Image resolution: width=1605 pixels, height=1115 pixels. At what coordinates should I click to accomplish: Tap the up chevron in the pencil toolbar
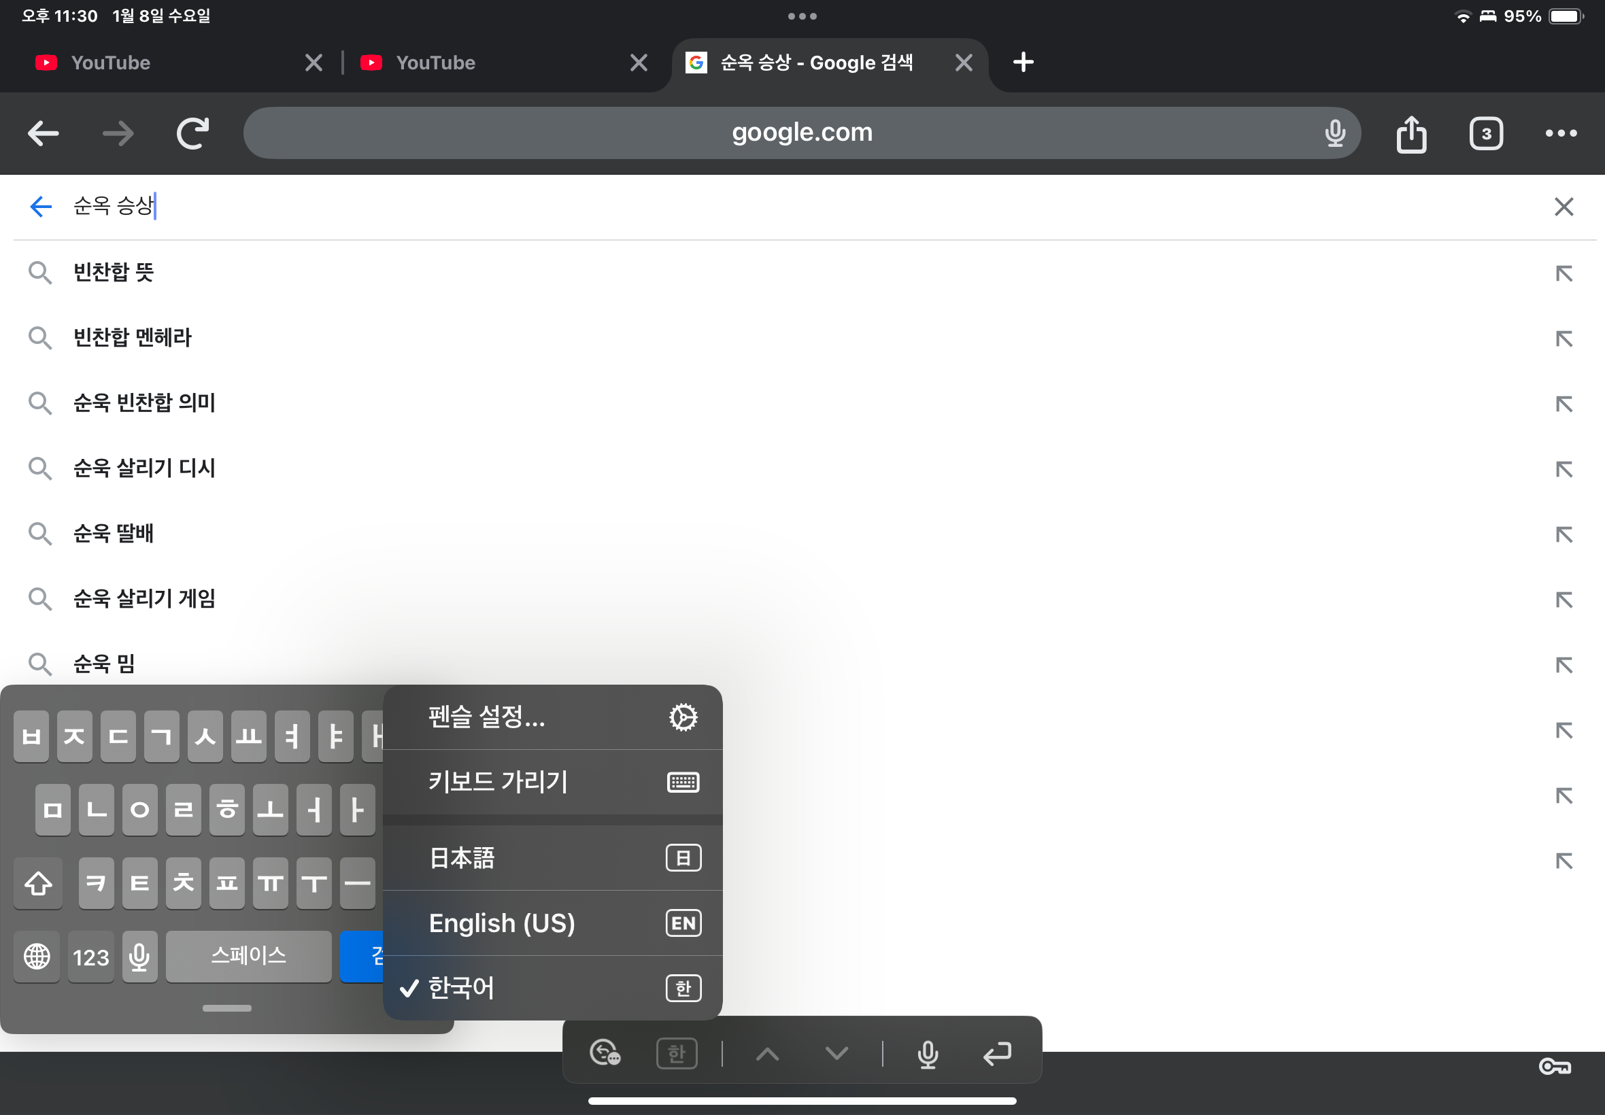767,1053
